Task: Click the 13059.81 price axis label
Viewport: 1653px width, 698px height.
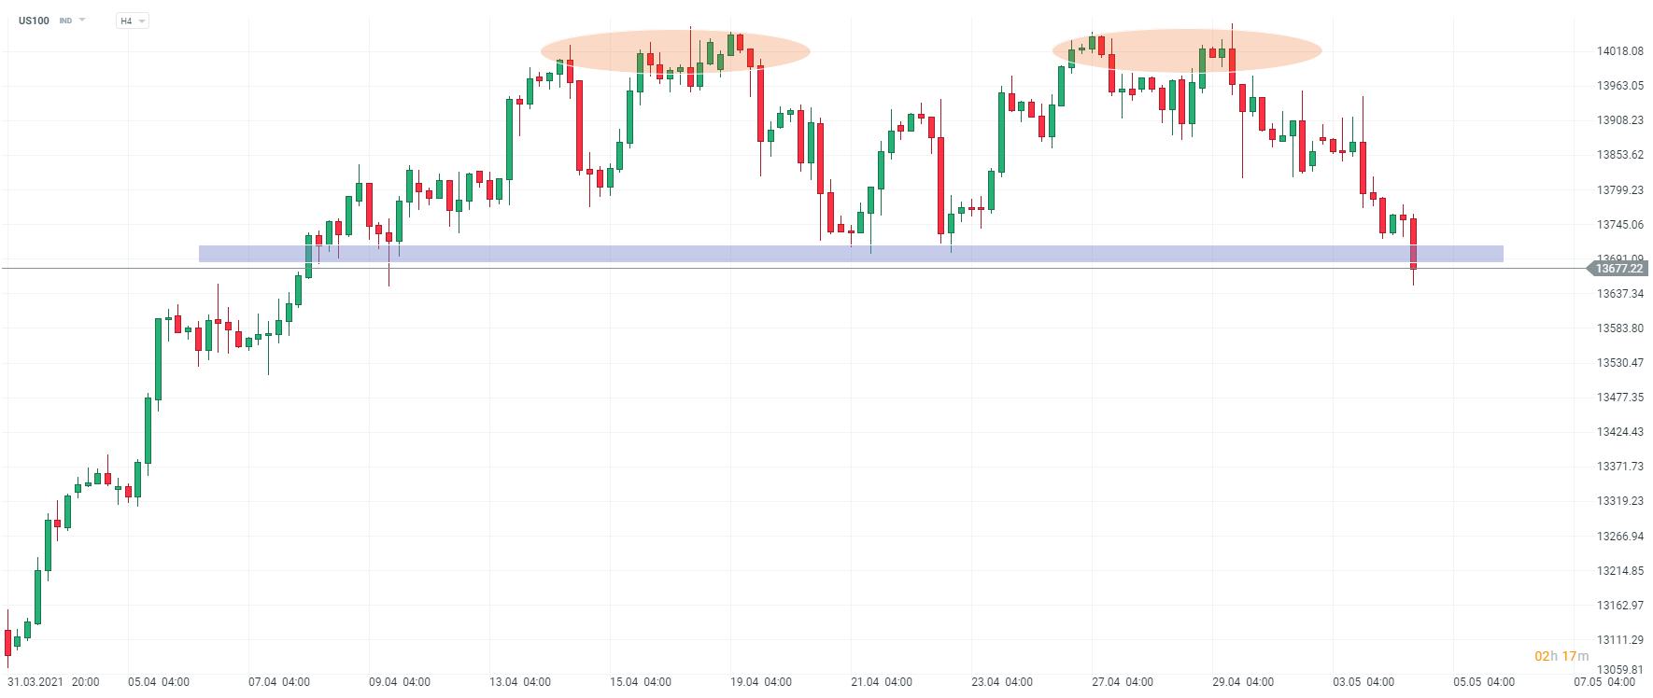Action: (1619, 670)
